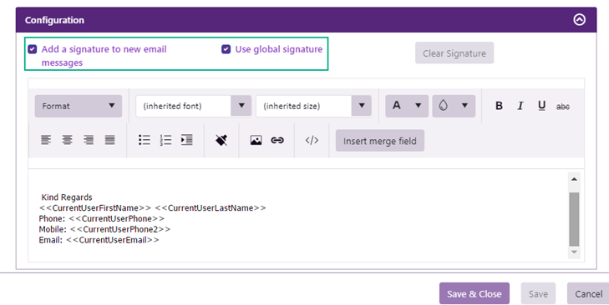Image resolution: width=609 pixels, height=305 pixels.
Task: Toggle strikethrough formatting
Action: 563,106
